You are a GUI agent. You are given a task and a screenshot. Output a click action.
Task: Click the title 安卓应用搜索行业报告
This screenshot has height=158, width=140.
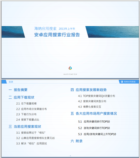tap(57, 35)
